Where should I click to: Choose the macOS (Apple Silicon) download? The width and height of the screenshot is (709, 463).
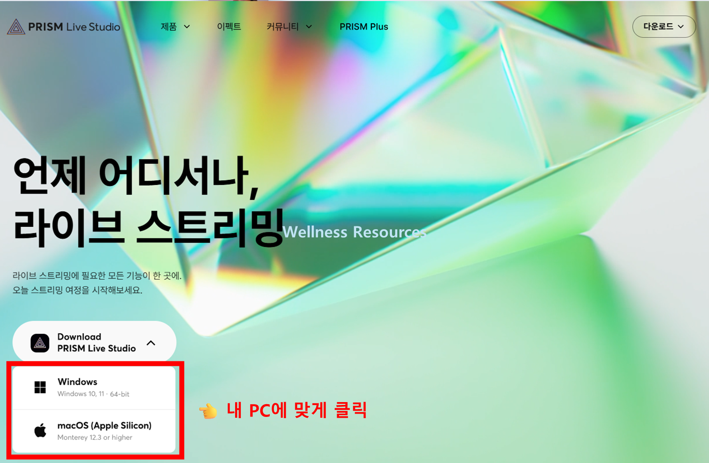point(94,431)
